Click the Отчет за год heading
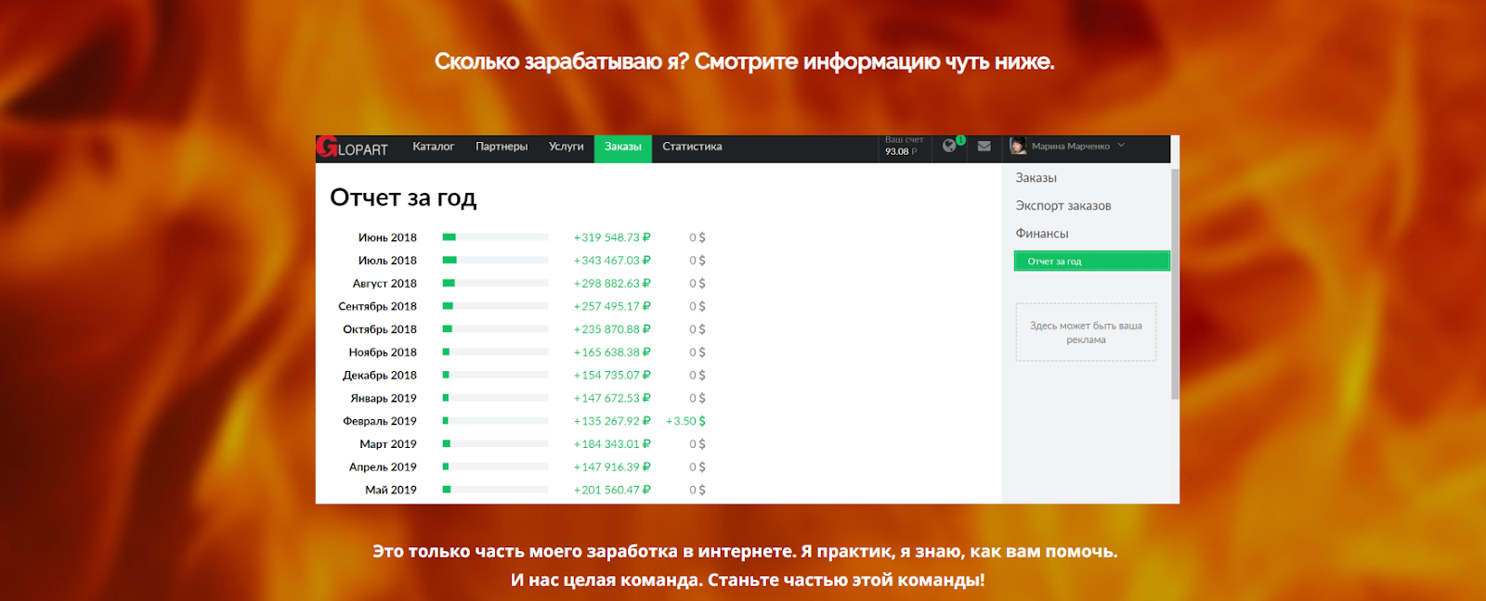This screenshot has width=1486, height=601. click(x=403, y=198)
